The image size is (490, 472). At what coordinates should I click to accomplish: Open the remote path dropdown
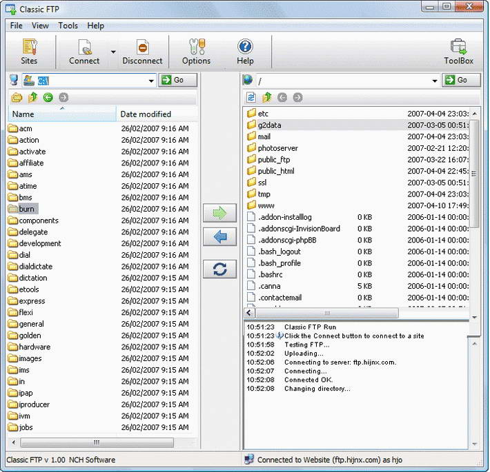click(435, 81)
